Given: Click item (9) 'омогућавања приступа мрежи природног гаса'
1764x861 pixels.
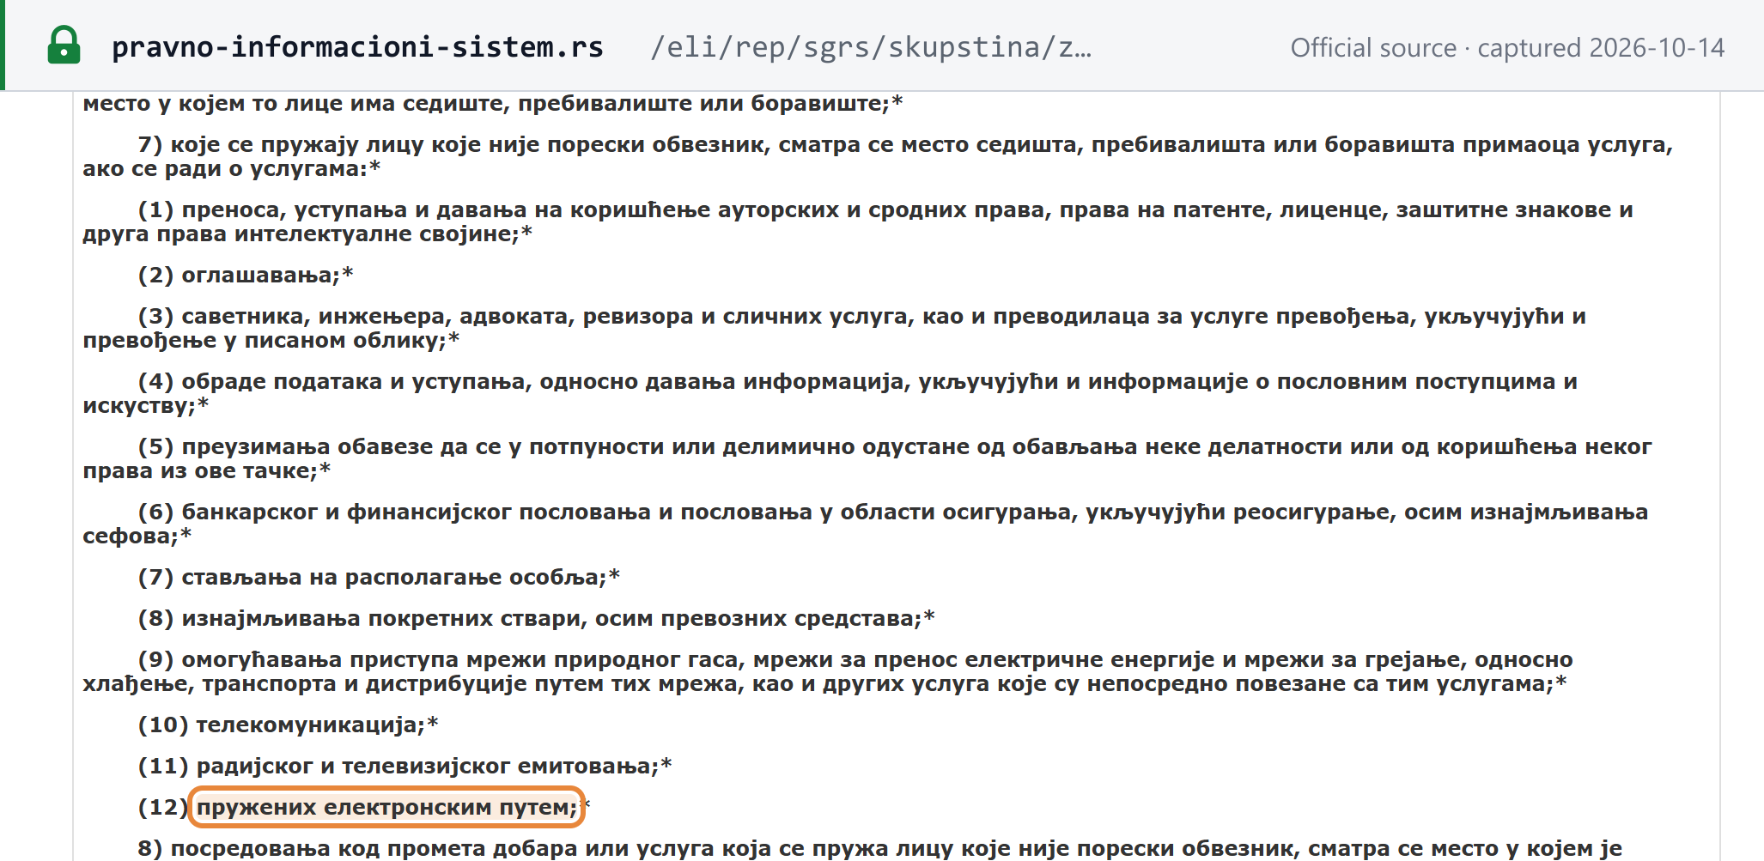Looking at the screenshot, I should tap(828, 671).
